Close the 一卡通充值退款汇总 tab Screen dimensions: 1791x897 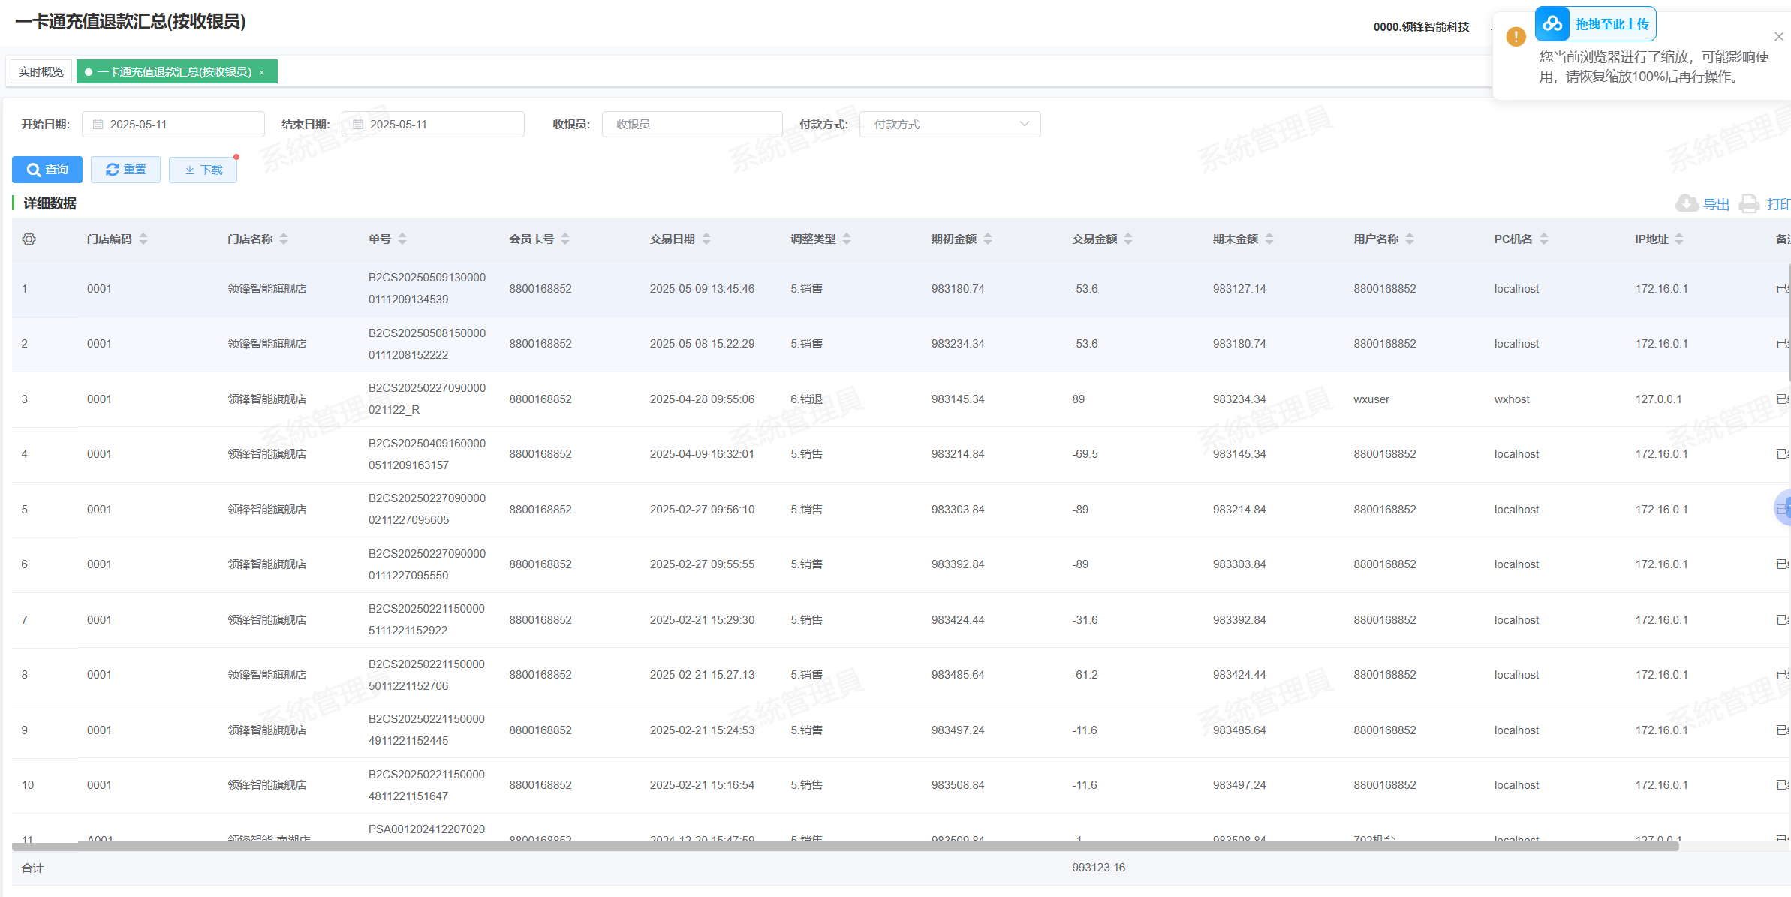262,73
